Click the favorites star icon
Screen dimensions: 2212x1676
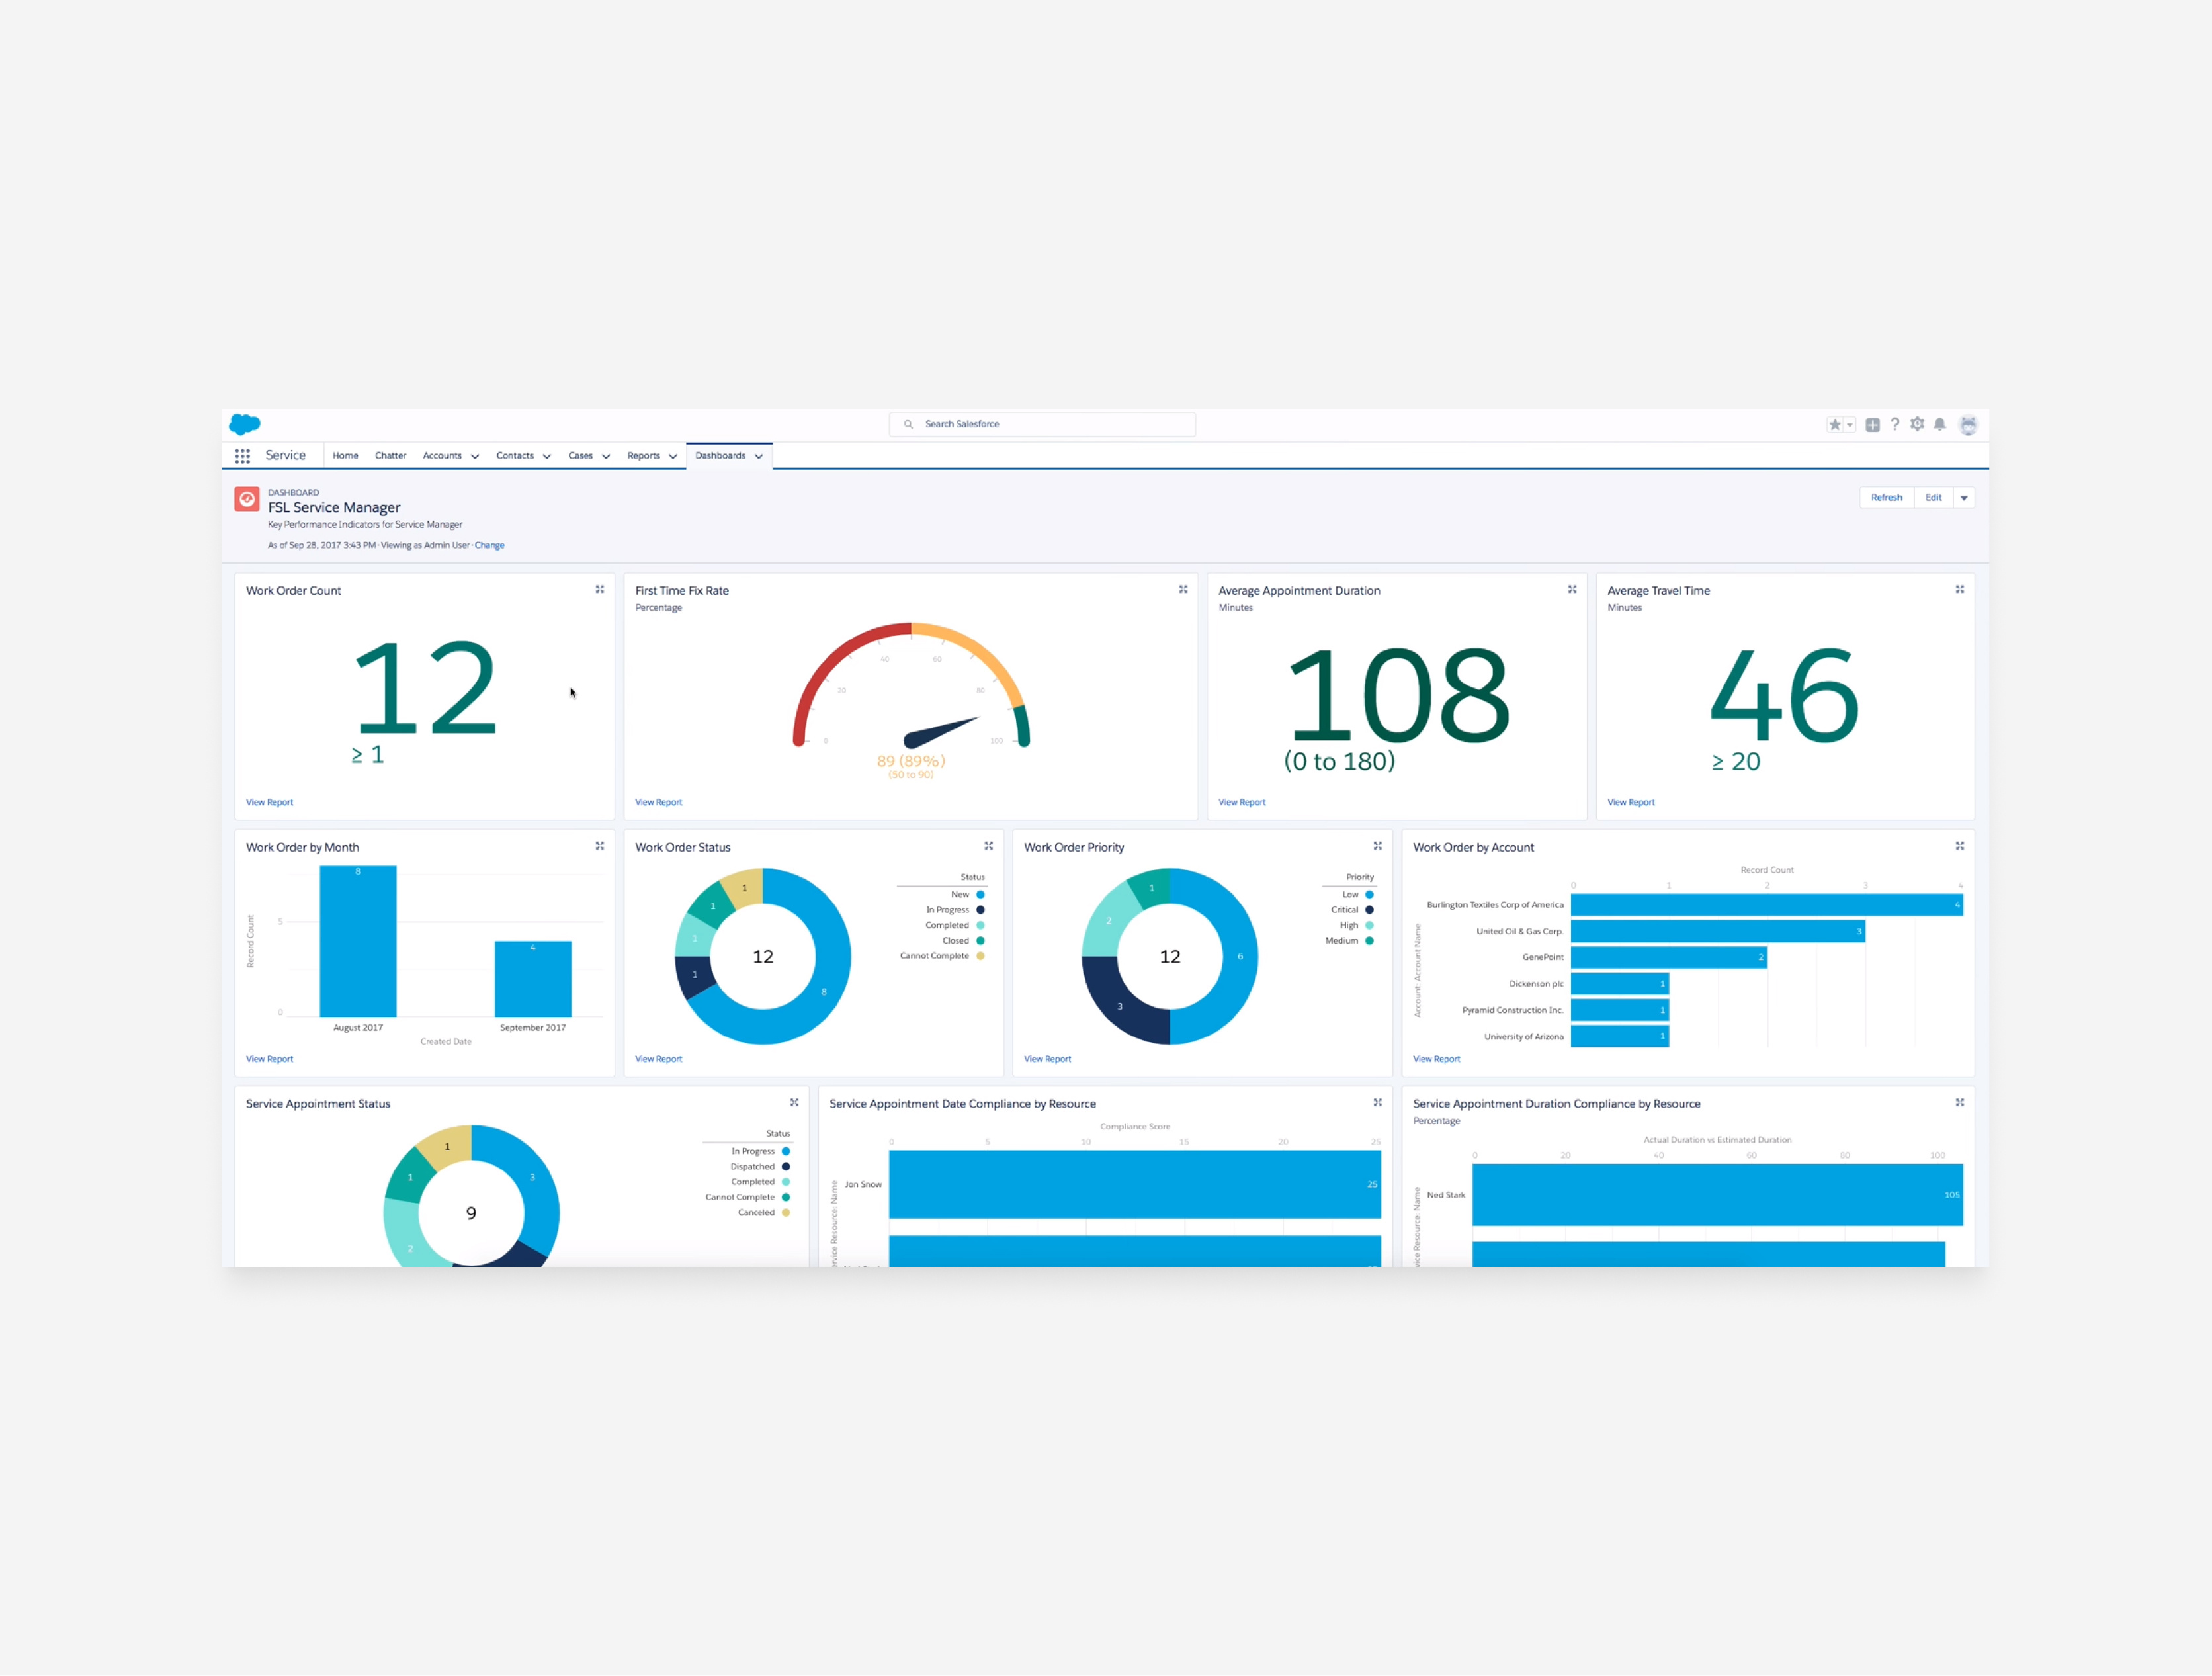coord(1834,425)
